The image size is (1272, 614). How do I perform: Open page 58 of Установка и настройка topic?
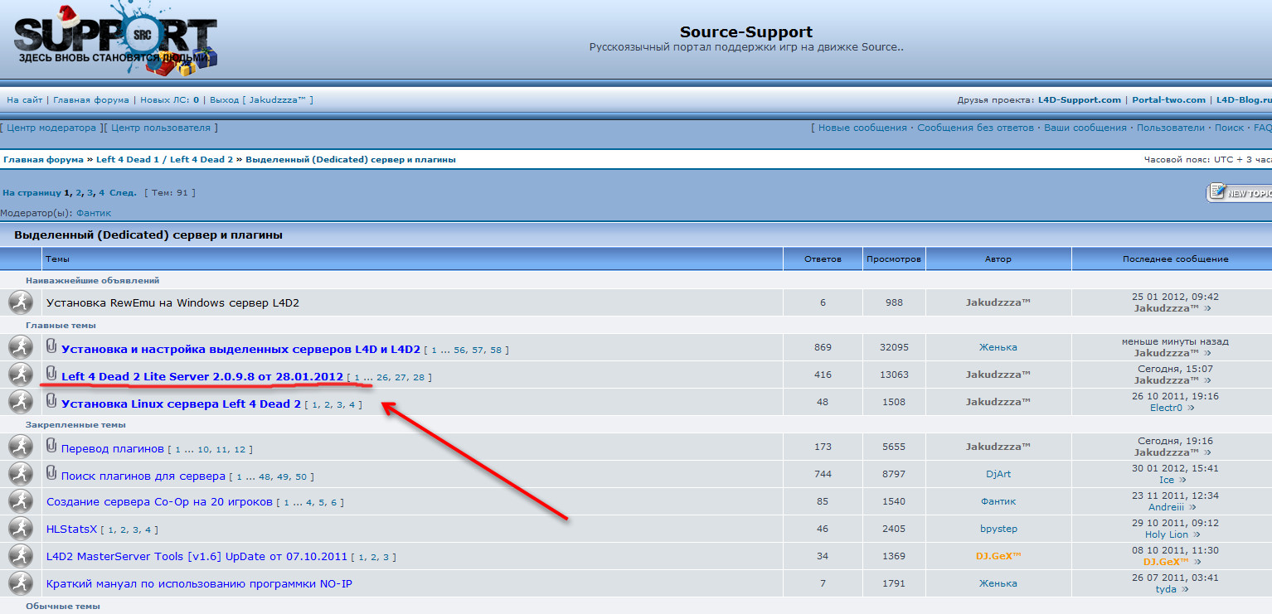coord(495,351)
